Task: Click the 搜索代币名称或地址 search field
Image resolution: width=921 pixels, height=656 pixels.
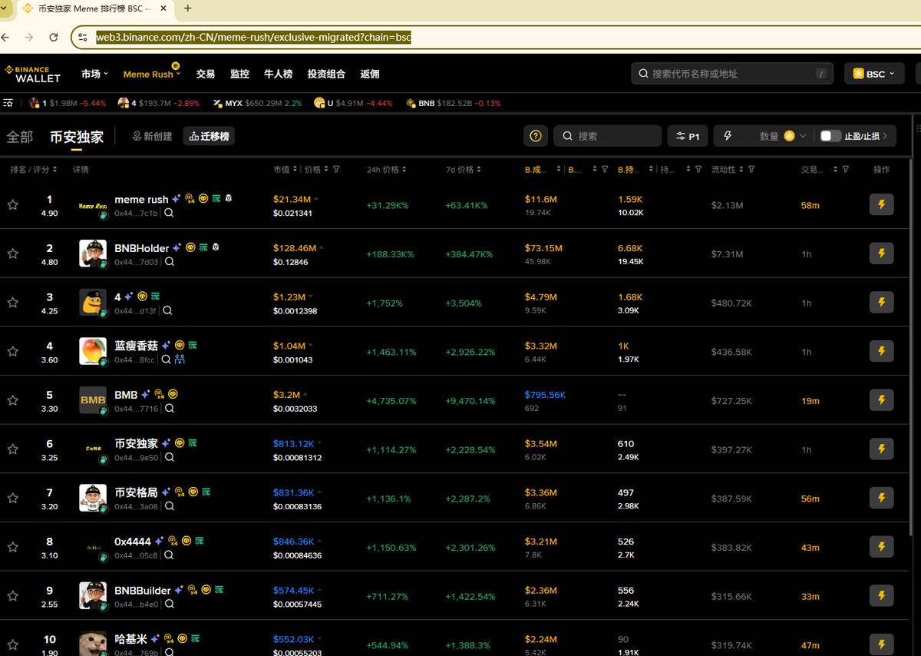Action: tap(729, 74)
